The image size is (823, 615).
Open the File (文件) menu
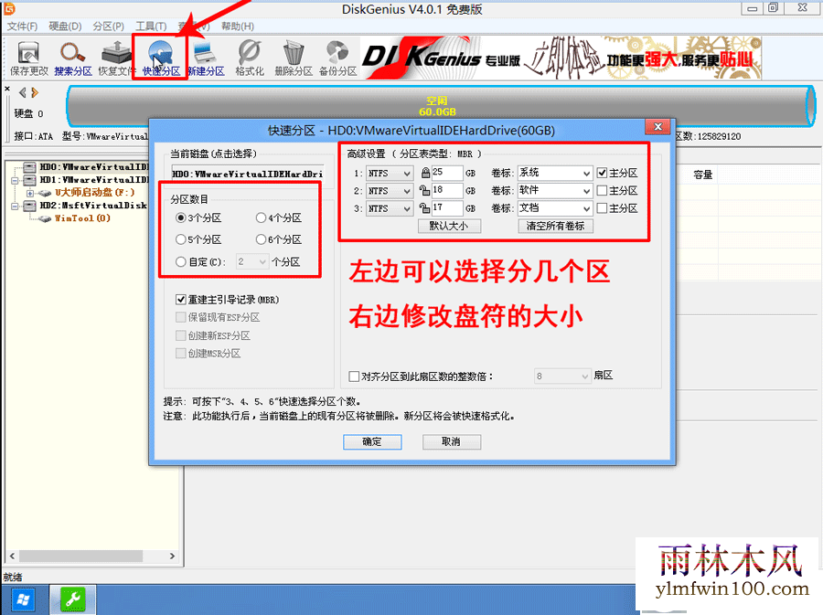click(x=22, y=27)
